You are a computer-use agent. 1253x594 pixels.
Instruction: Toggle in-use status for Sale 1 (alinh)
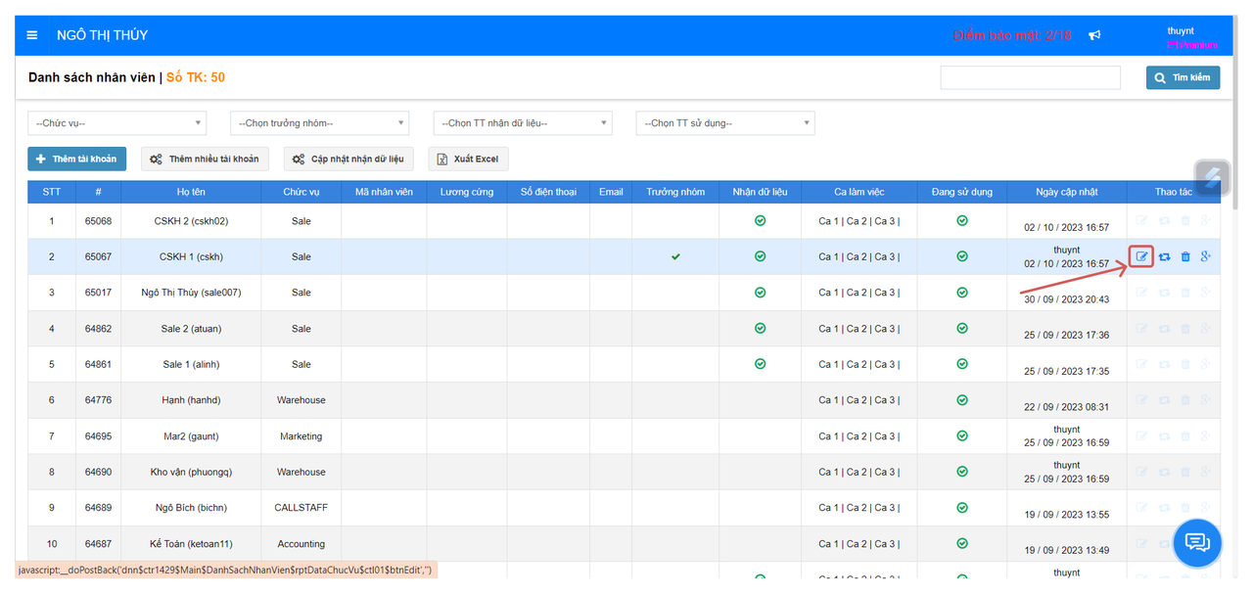pyautogui.click(x=962, y=364)
